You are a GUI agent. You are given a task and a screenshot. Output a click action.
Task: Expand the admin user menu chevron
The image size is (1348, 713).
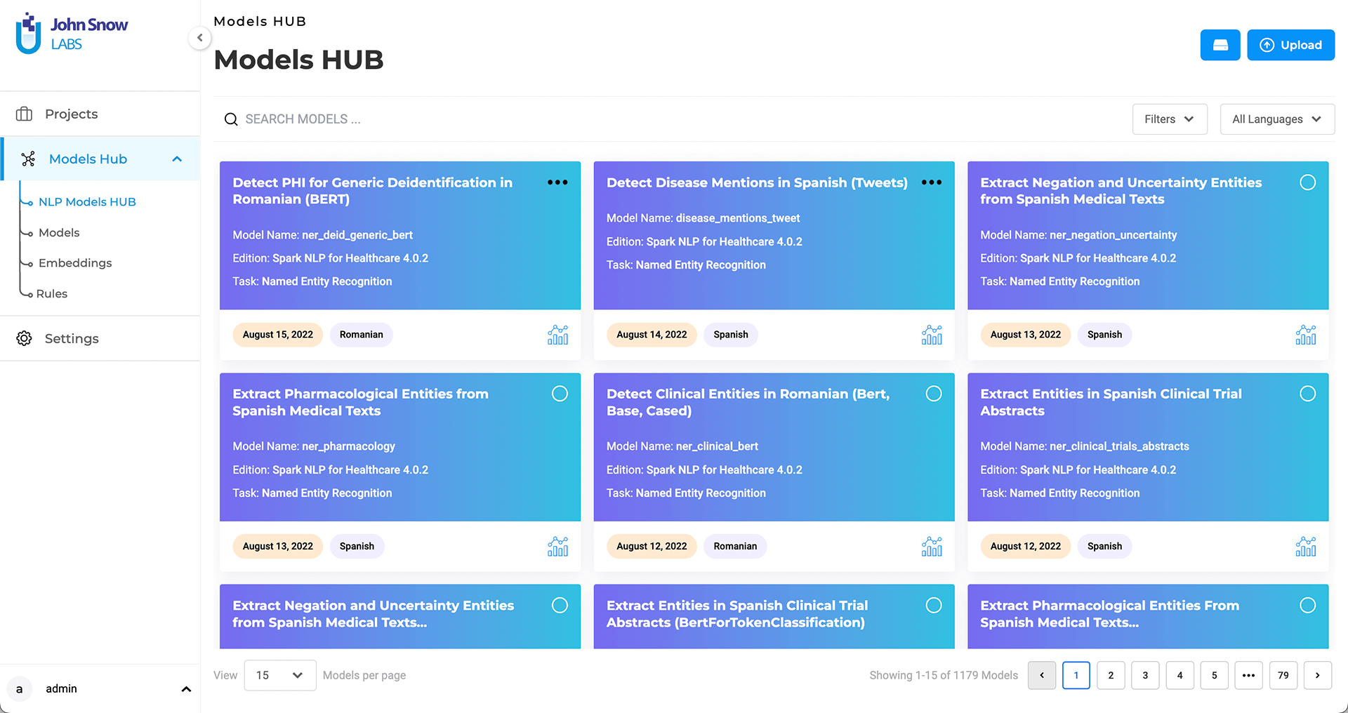click(186, 689)
